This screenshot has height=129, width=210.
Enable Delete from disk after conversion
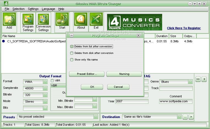point(72,53)
